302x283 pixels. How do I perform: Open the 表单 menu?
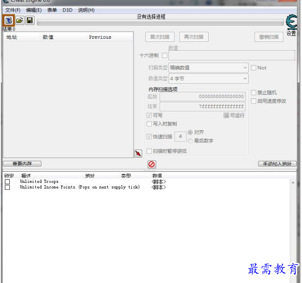tap(52, 10)
